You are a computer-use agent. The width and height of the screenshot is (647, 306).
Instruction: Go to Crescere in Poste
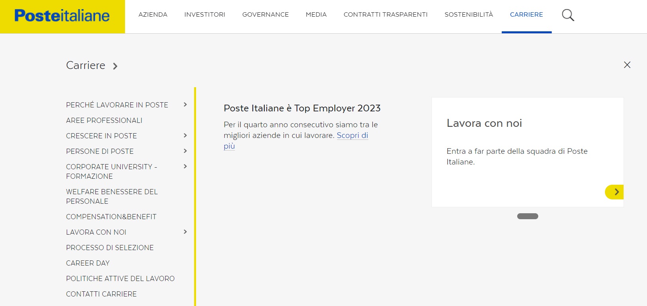point(102,136)
